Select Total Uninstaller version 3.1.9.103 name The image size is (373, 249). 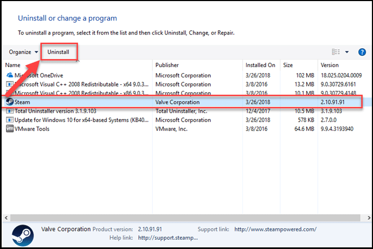pyautogui.click(x=55, y=111)
